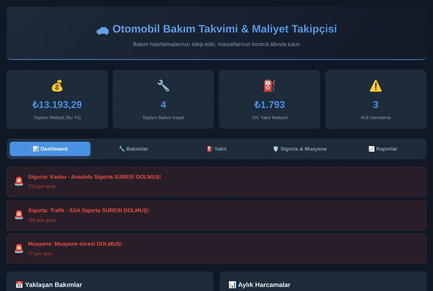Image resolution: width=433 pixels, height=291 pixels.
Task: Select the Raporlar tab
Action: point(383,149)
